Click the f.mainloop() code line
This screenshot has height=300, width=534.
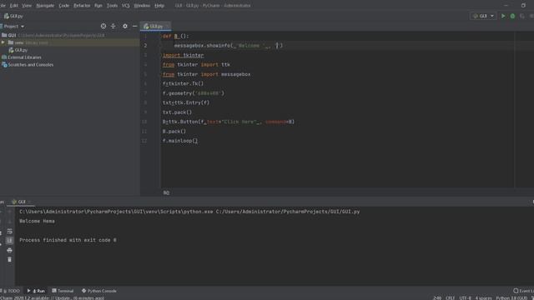pyautogui.click(x=180, y=141)
